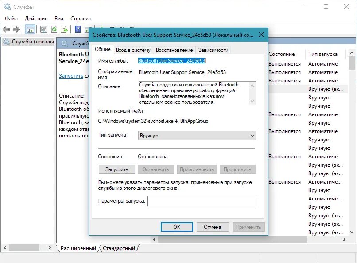Click the highlighted BluetoothUserService_24e5d53 service name
The image size is (357, 263).
tap(172, 61)
